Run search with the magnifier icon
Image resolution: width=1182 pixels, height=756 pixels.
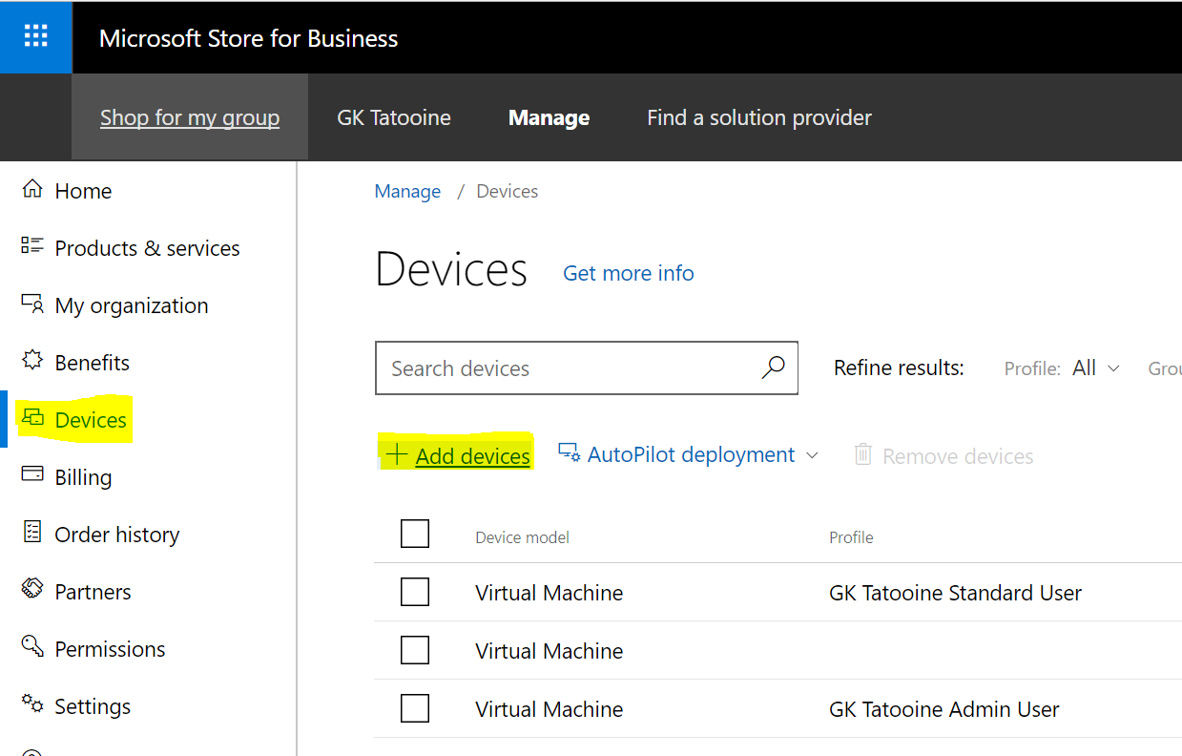773,367
